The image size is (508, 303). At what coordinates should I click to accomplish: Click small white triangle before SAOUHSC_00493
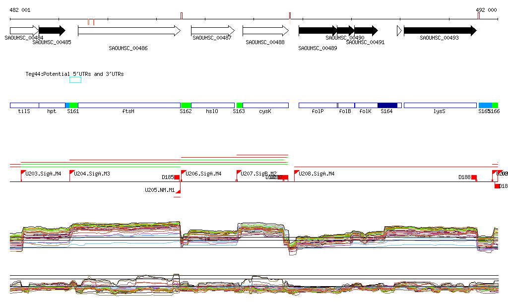[399, 31]
